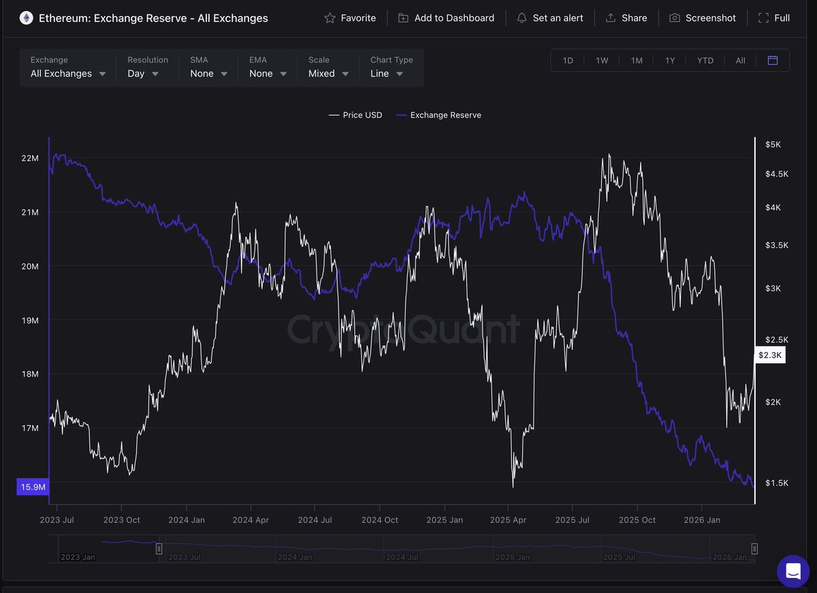Click the $1.5K right axis label
This screenshot has height=593, width=817.
click(x=776, y=483)
